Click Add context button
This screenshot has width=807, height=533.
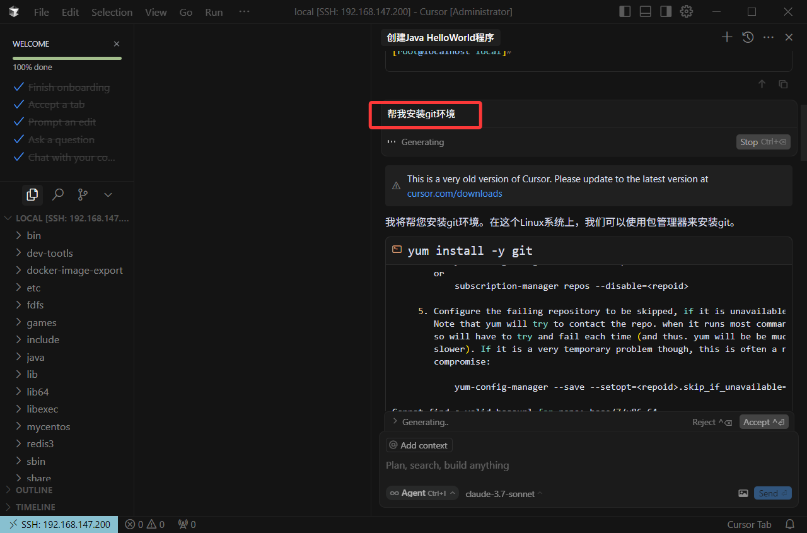419,445
